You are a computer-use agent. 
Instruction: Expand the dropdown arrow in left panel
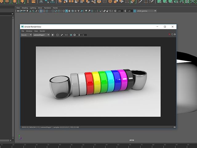[12, 14]
